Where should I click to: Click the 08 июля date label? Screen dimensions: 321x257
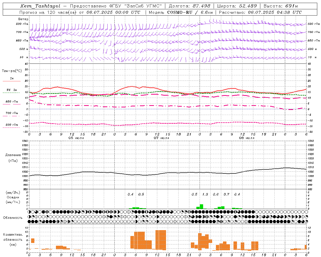point(247,138)
